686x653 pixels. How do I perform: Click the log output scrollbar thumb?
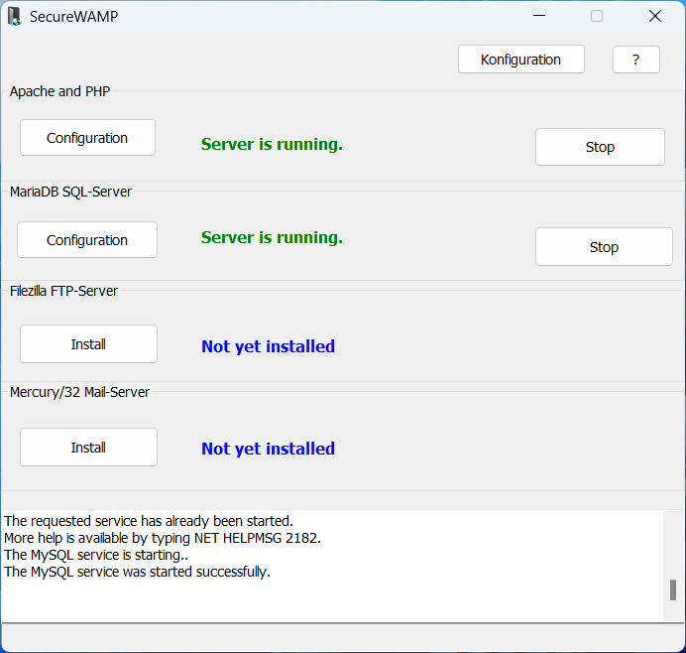pos(673,590)
